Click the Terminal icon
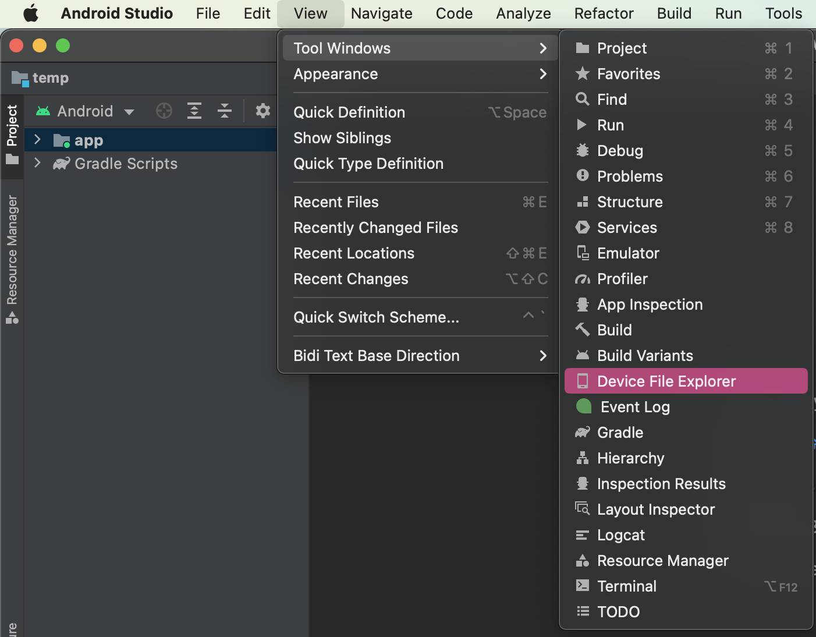Image resolution: width=816 pixels, height=637 pixels. pos(582,586)
